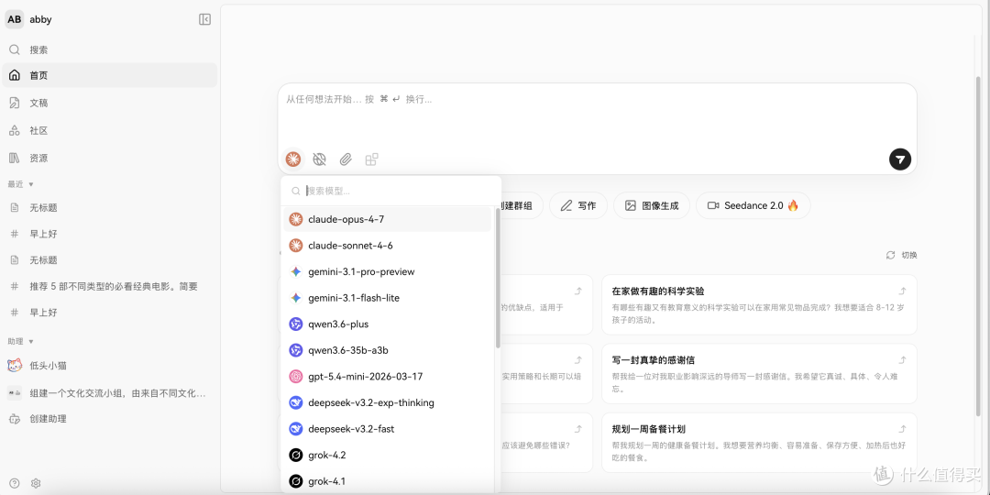Open 组建一个文化交流小组 group chat
This screenshot has width=990, height=495.
(110, 392)
